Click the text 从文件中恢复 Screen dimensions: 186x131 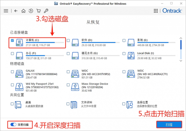pyautogui.click(x=89, y=106)
